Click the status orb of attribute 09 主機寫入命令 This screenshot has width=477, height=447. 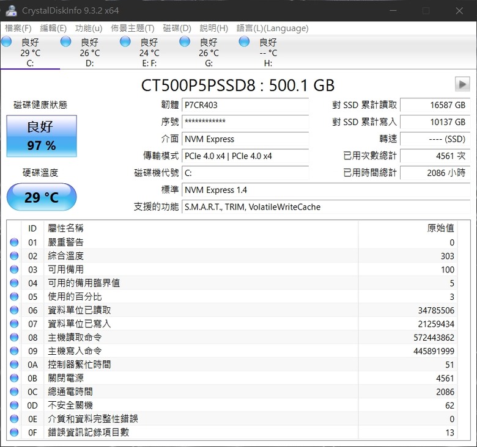(14, 351)
